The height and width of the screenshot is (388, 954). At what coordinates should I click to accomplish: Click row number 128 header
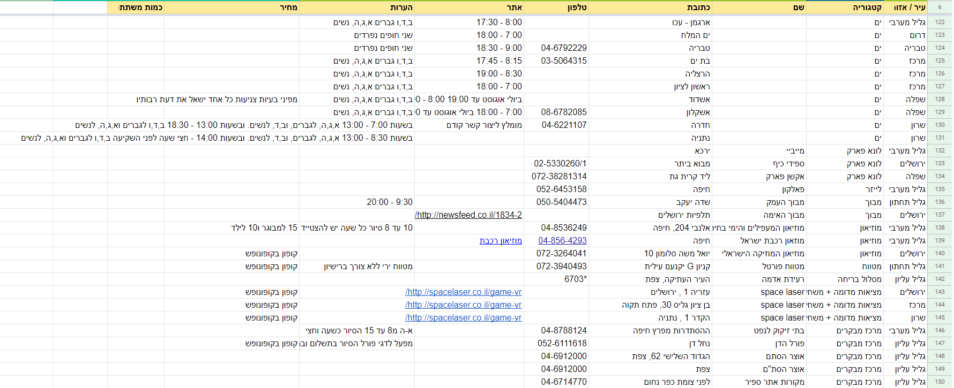[x=940, y=100]
